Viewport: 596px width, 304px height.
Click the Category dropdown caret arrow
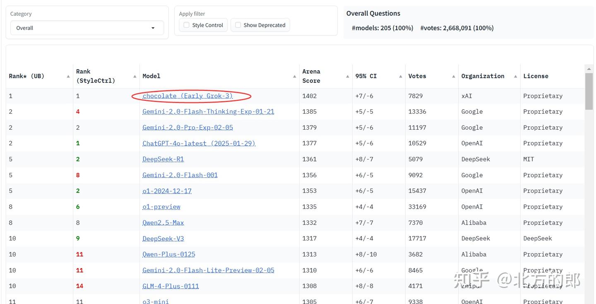pyautogui.click(x=153, y=28)
